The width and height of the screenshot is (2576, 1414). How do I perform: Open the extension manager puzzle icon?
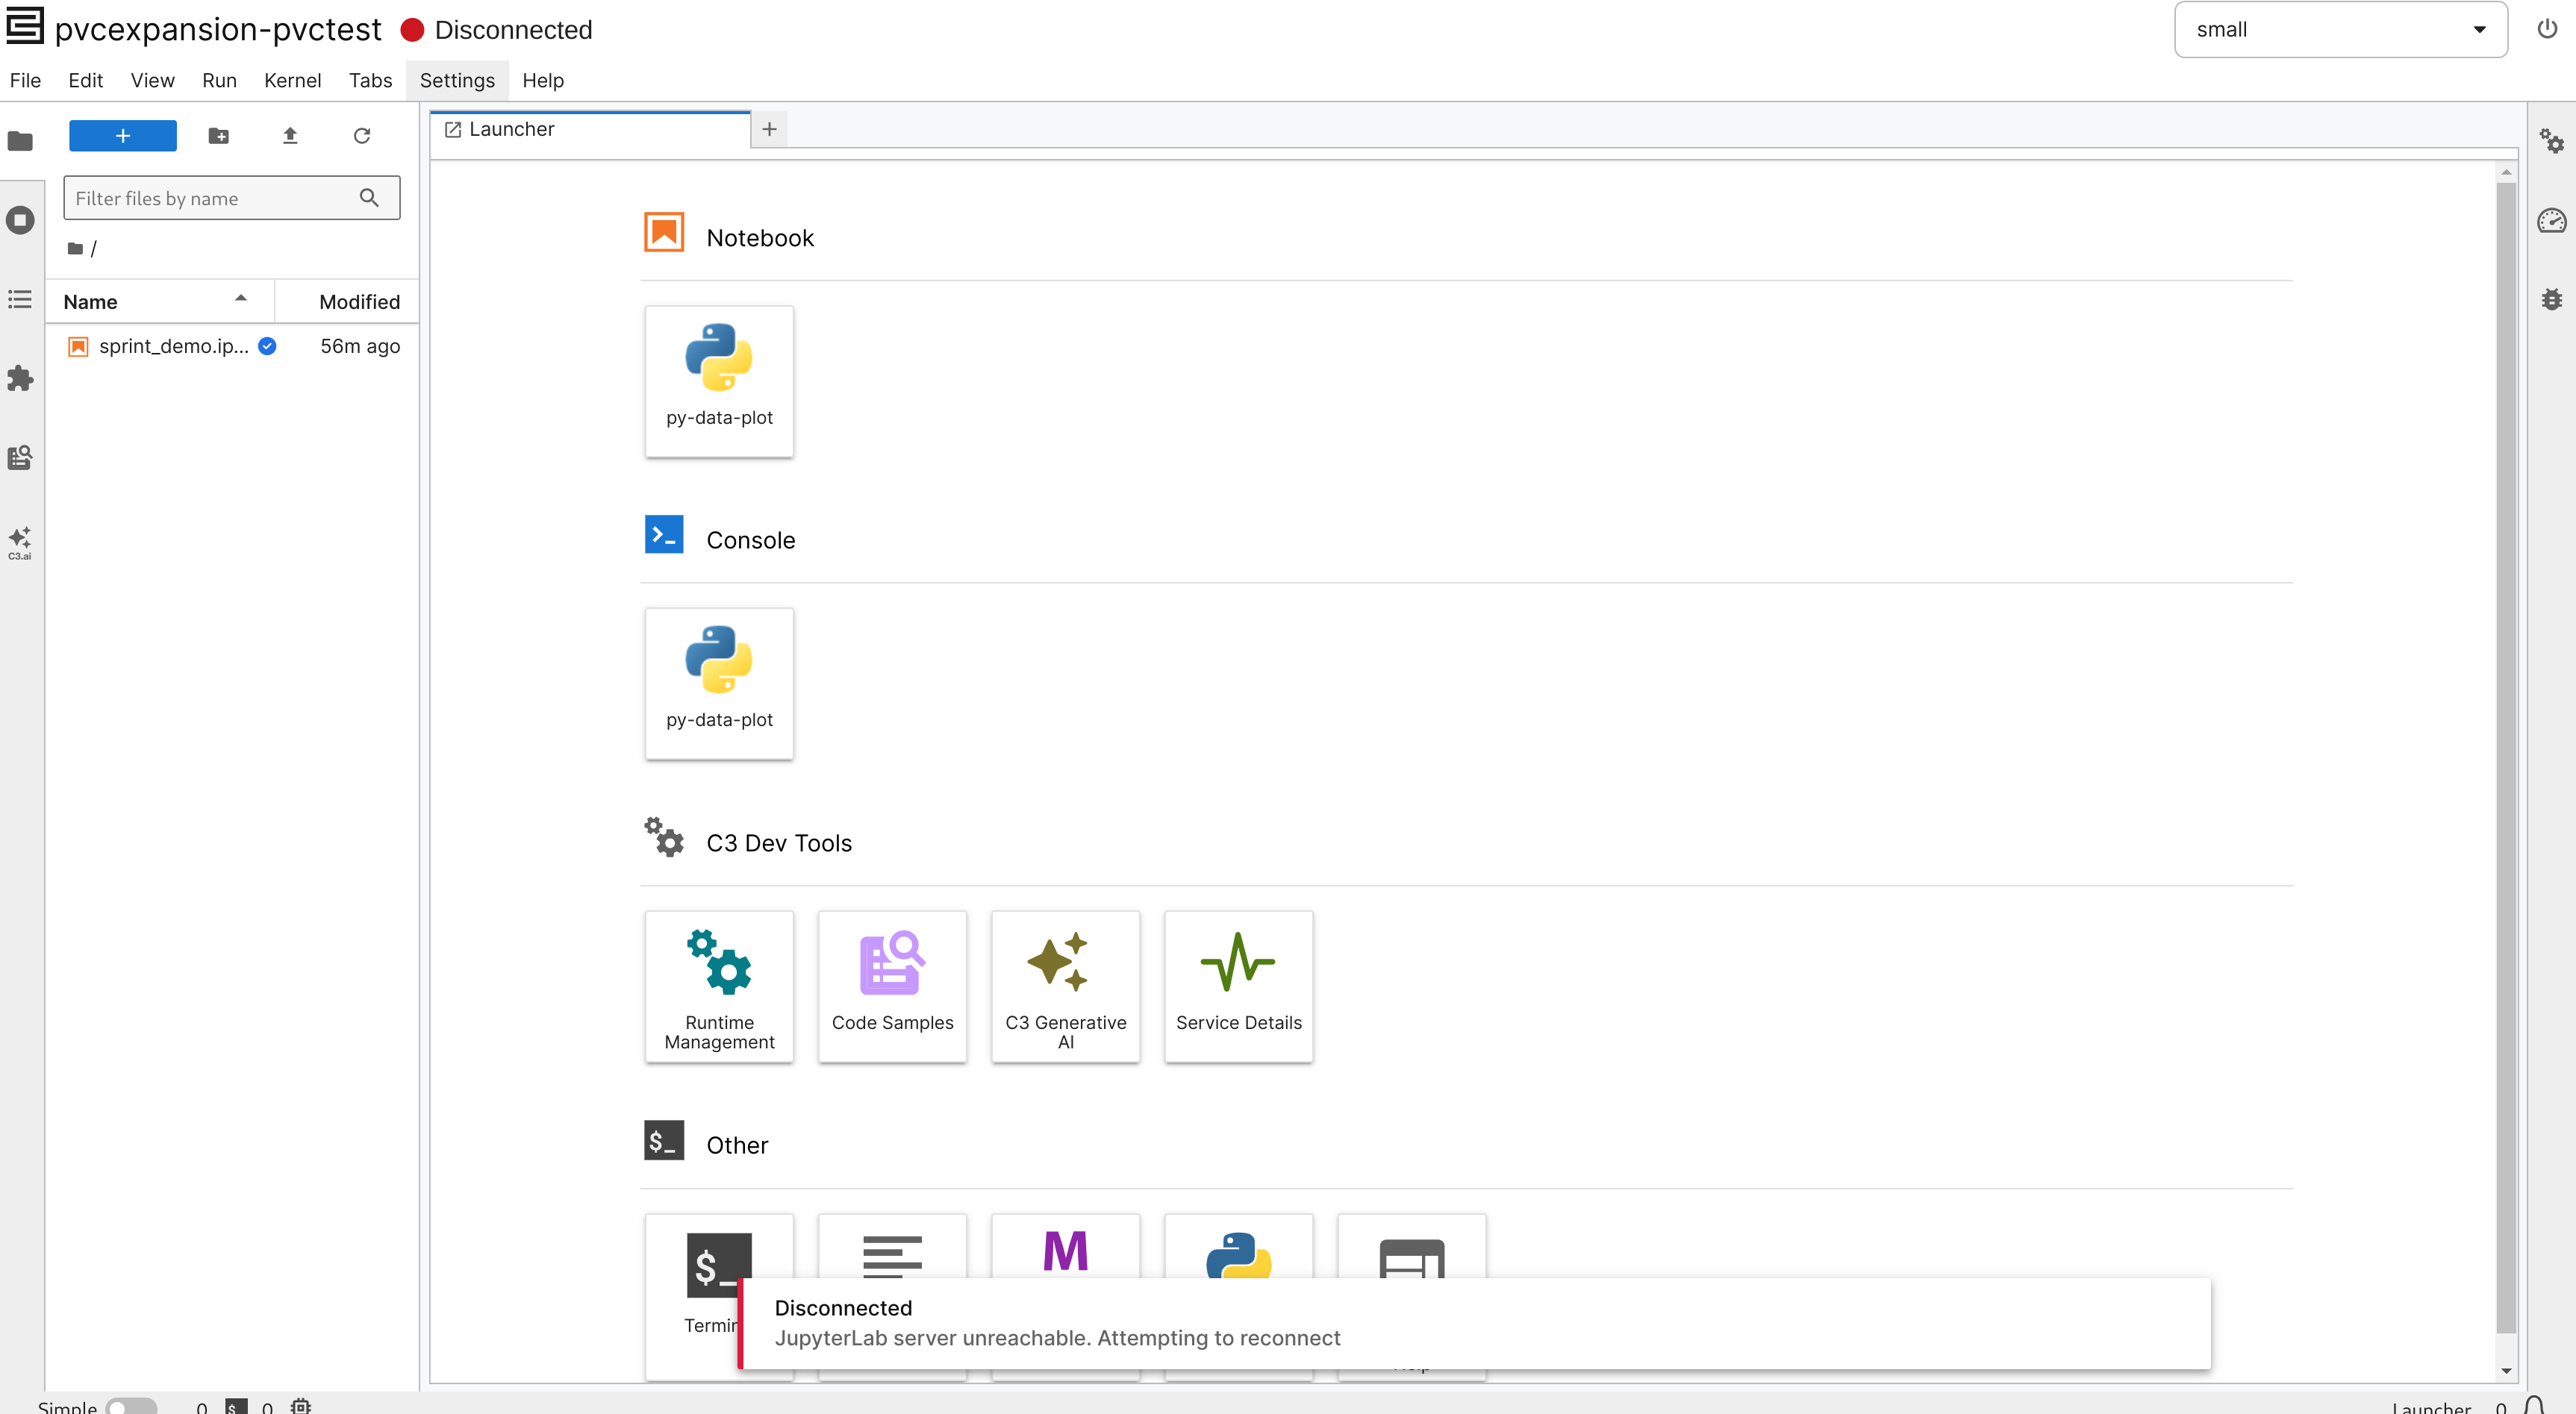pos(20,378)
